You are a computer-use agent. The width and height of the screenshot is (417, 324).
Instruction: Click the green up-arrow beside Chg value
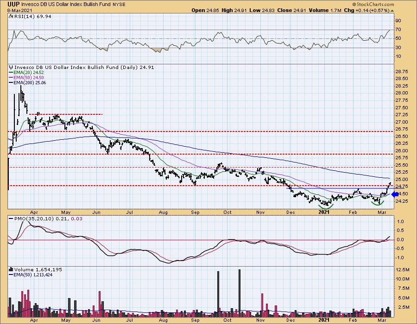coord(392,11)
